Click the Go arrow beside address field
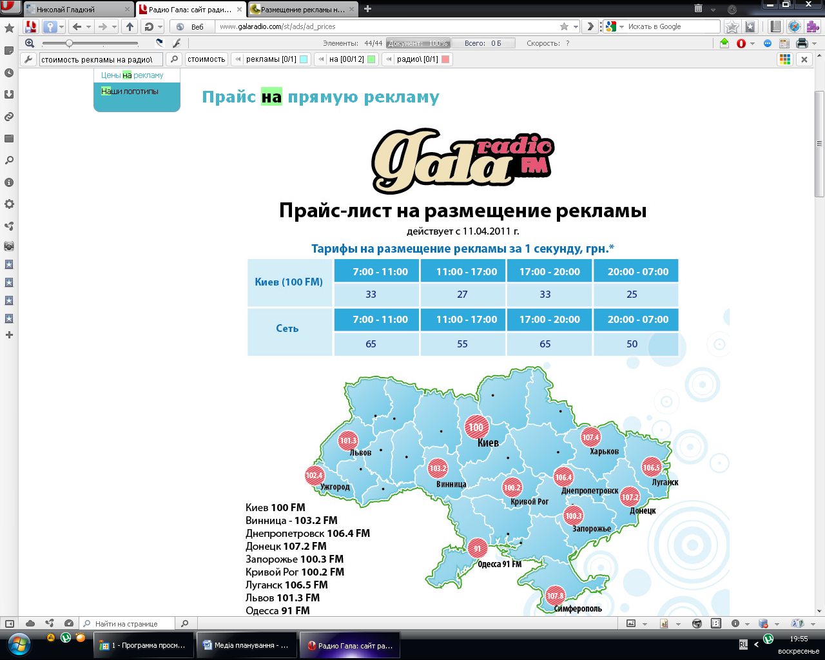The height and width of the screenshot is (660, 825). point(590,26)
